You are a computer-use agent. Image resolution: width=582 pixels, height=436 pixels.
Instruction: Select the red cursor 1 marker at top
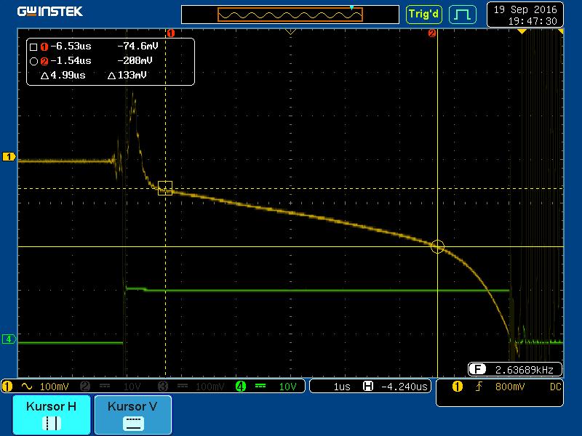tap(171, 33)
